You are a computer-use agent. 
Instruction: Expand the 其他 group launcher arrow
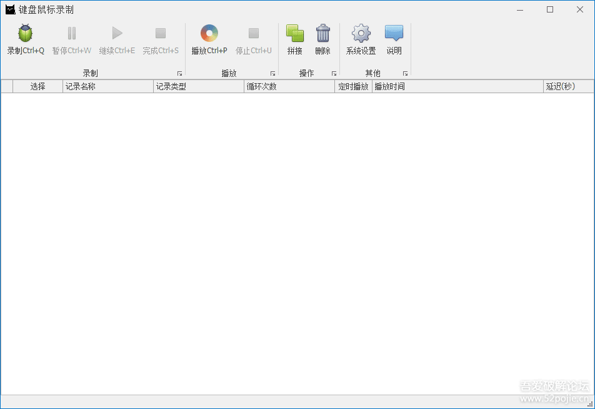pos(405,74)
